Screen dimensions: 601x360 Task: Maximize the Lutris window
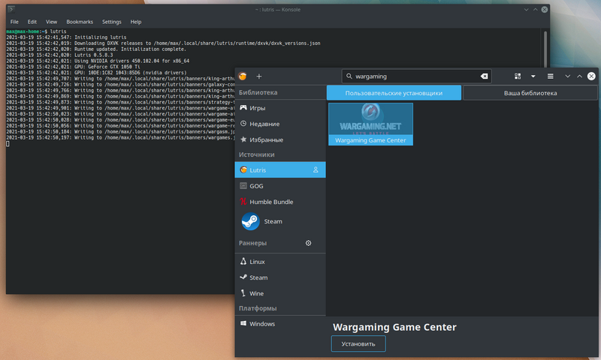pos(579,76)
